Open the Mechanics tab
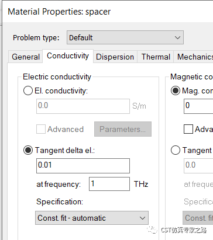 coord(194,57)
